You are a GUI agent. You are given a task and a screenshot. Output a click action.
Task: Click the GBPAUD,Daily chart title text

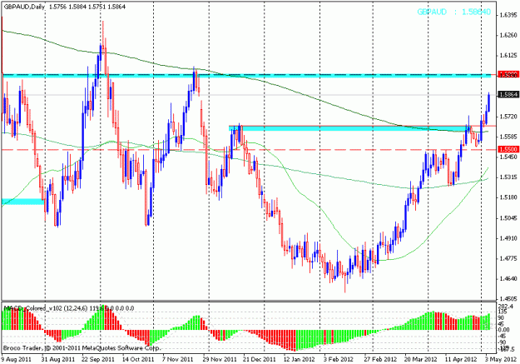pos(24,7)
